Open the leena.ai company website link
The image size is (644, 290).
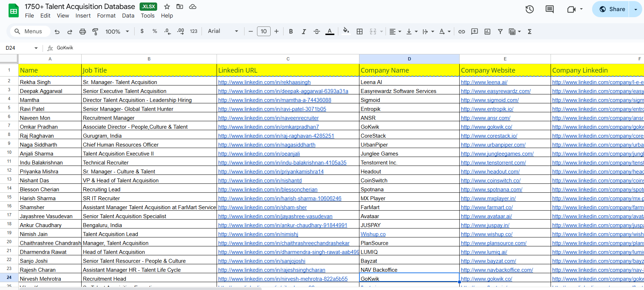484,82
